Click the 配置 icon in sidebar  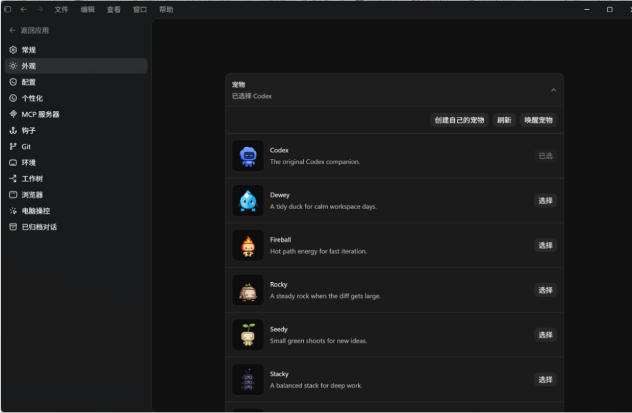[x=13, y=82]
